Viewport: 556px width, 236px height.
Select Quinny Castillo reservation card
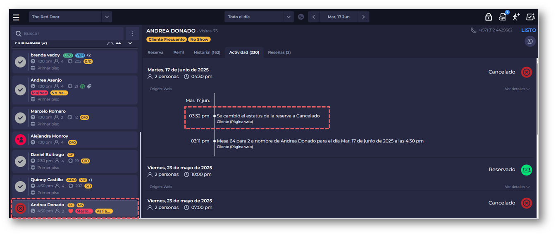coord(75,186)
